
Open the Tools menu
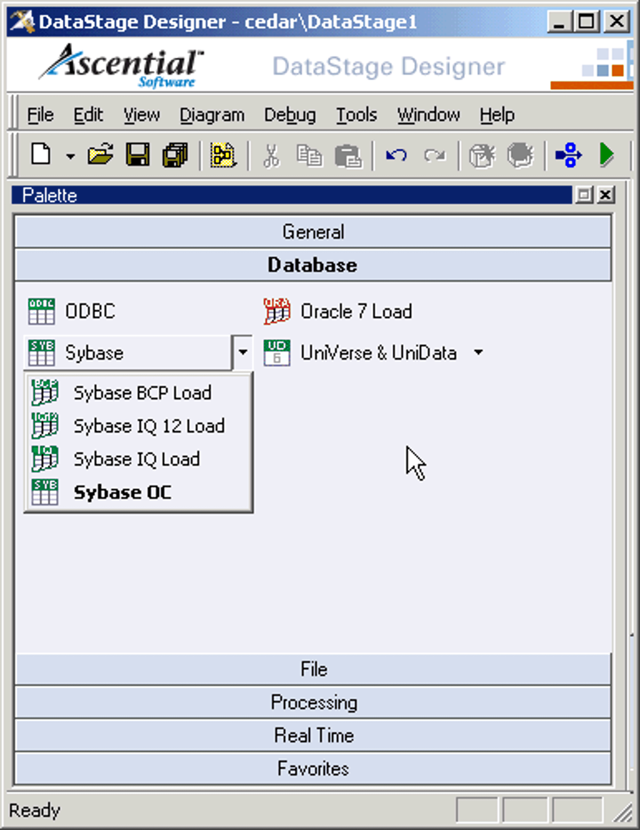tap(357, 115)
